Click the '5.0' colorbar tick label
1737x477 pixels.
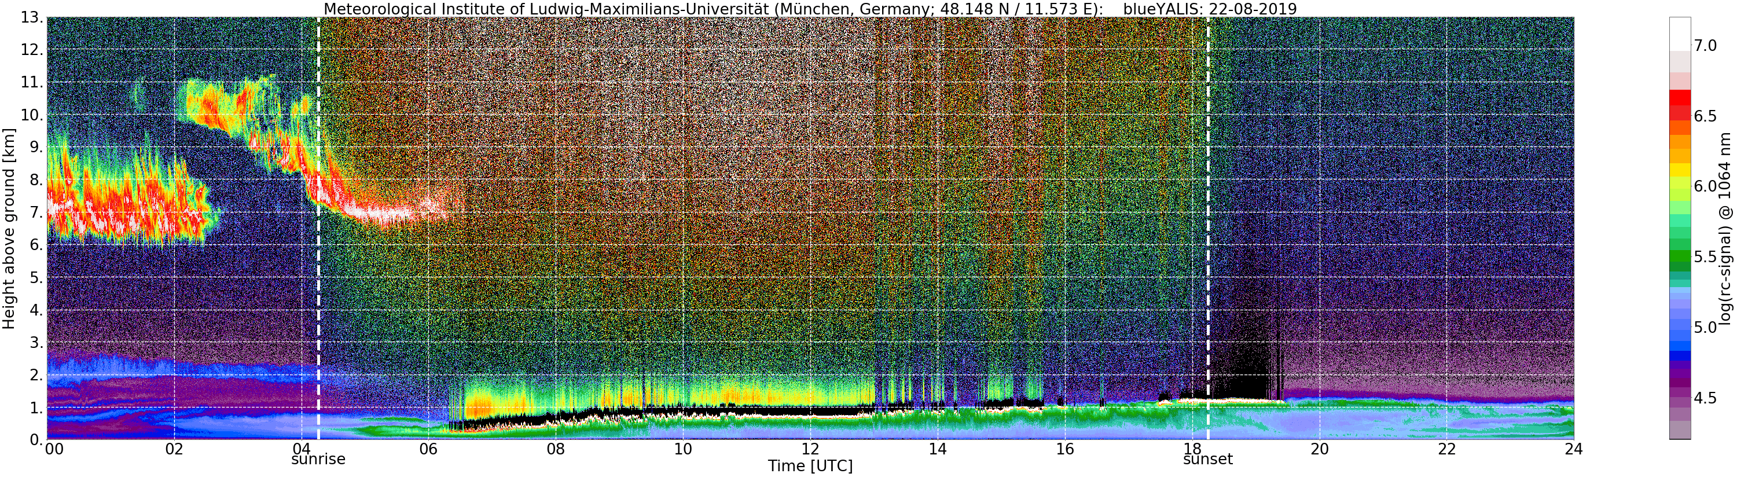point(1705,327)
